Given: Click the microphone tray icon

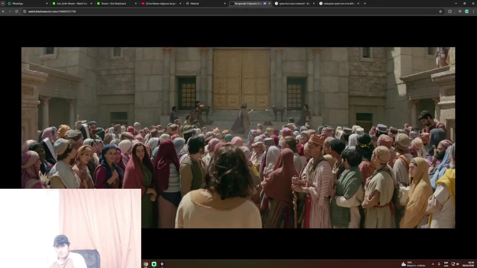Looking at the screenshot, I should point(439,264).
